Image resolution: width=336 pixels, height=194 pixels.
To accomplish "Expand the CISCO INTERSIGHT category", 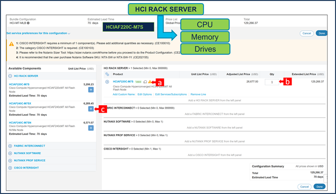I will point(10,168).
